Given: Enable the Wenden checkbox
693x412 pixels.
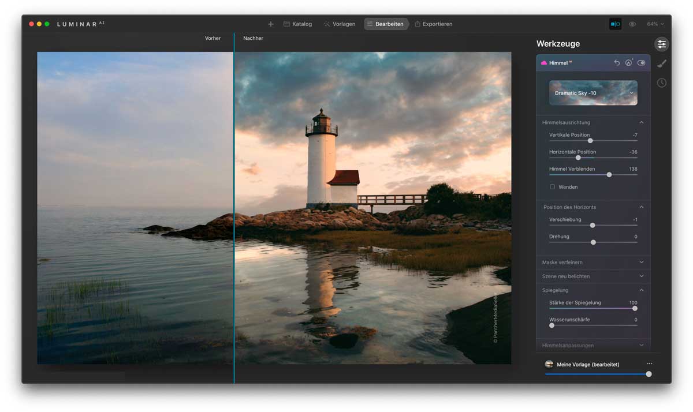Looking at the screenshot, I should [553, 187].
